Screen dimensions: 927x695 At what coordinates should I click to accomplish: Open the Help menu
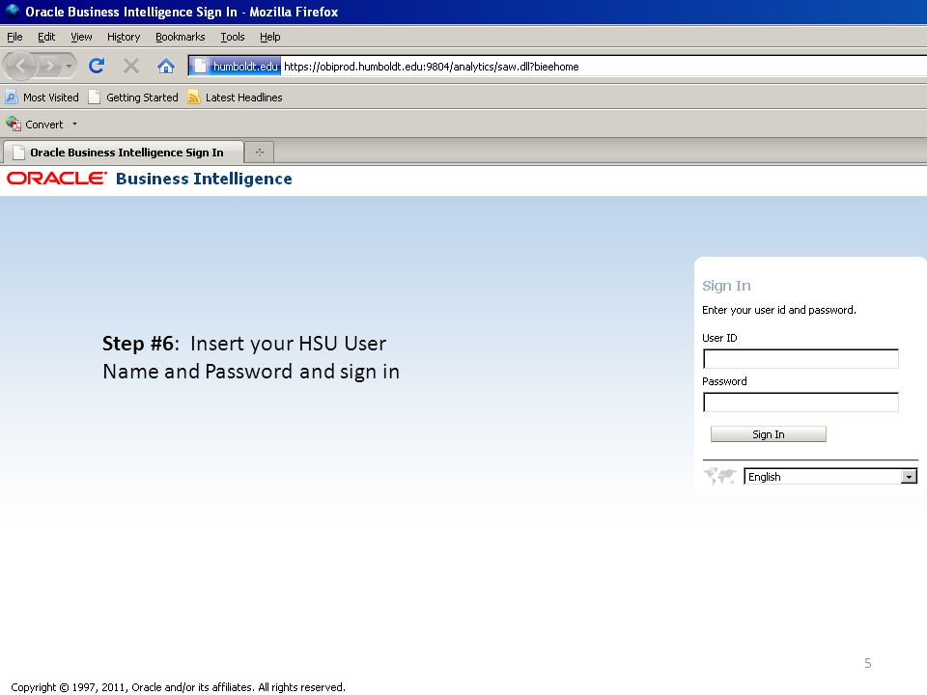(269, 37)
